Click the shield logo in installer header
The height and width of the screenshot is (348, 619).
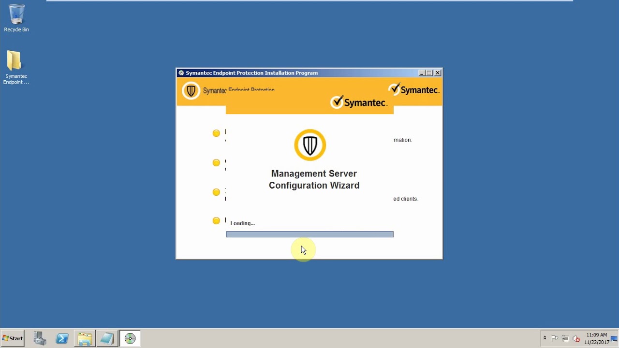191,90
